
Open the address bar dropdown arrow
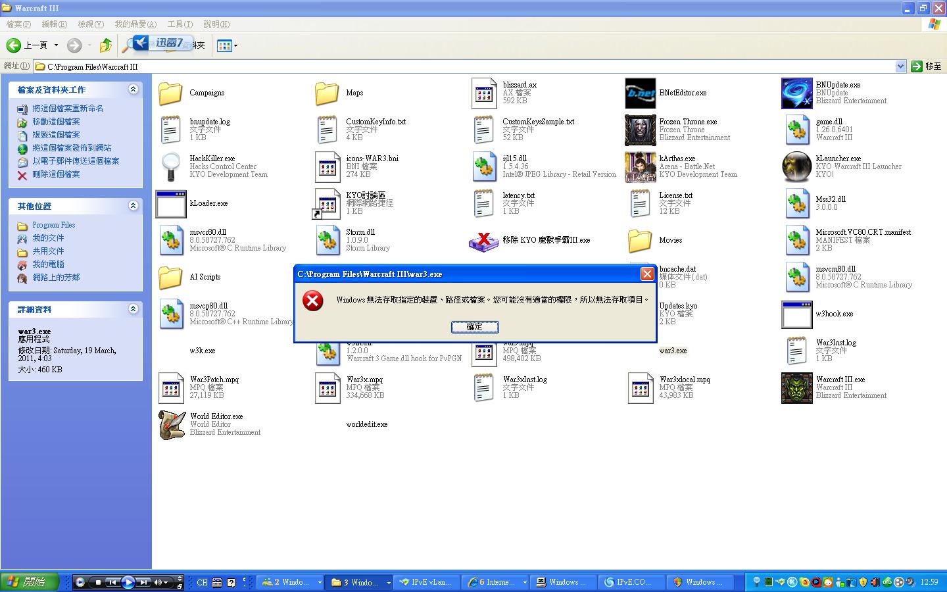900,66
